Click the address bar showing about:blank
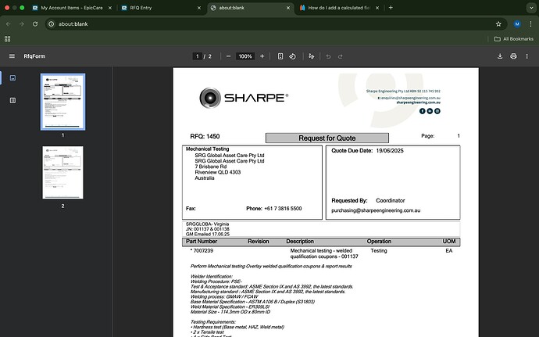This screenshot has height=337, width=539. tap(275, 23)
